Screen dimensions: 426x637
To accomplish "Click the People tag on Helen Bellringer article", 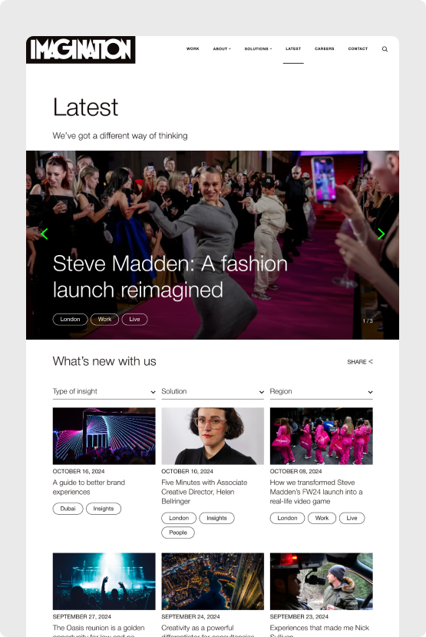I will (x=178, y=532).
